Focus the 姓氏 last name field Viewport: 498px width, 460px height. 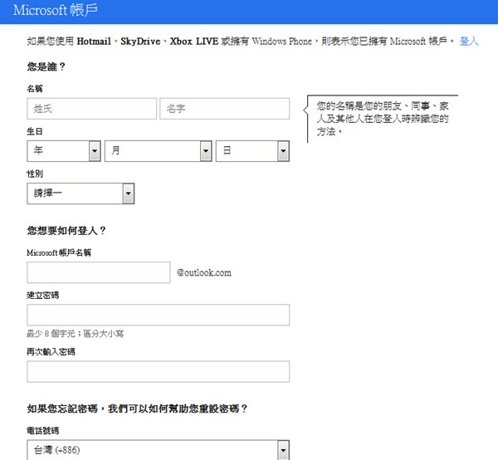(x=92, y=109)
